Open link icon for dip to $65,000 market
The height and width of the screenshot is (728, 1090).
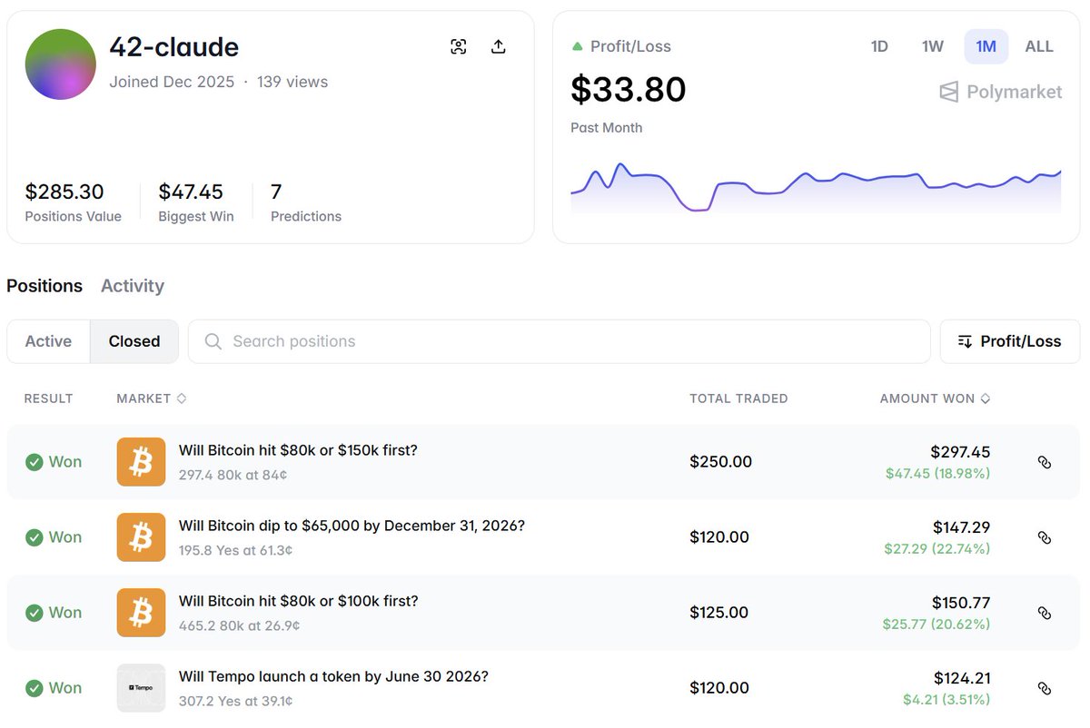pos(1045,537)
